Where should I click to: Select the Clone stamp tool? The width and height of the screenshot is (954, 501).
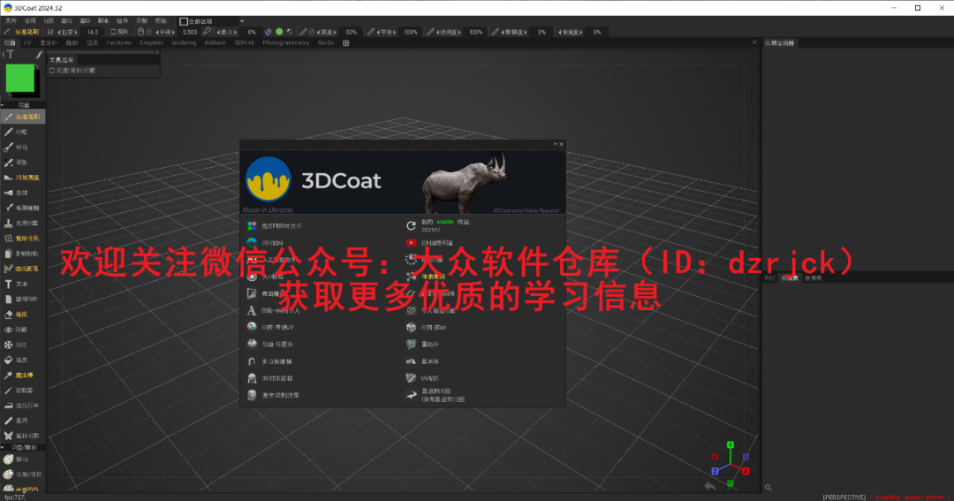[22, 223]
